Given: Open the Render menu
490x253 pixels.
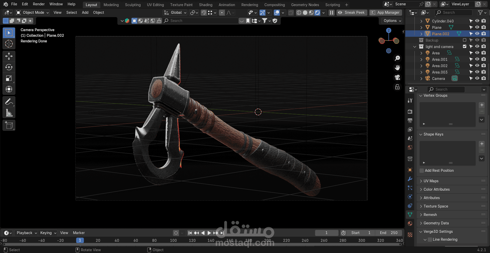Looking at the screenshot, I should click(39, 4).
